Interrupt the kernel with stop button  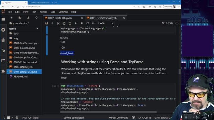pyautogui.click(x=82, y=23)
